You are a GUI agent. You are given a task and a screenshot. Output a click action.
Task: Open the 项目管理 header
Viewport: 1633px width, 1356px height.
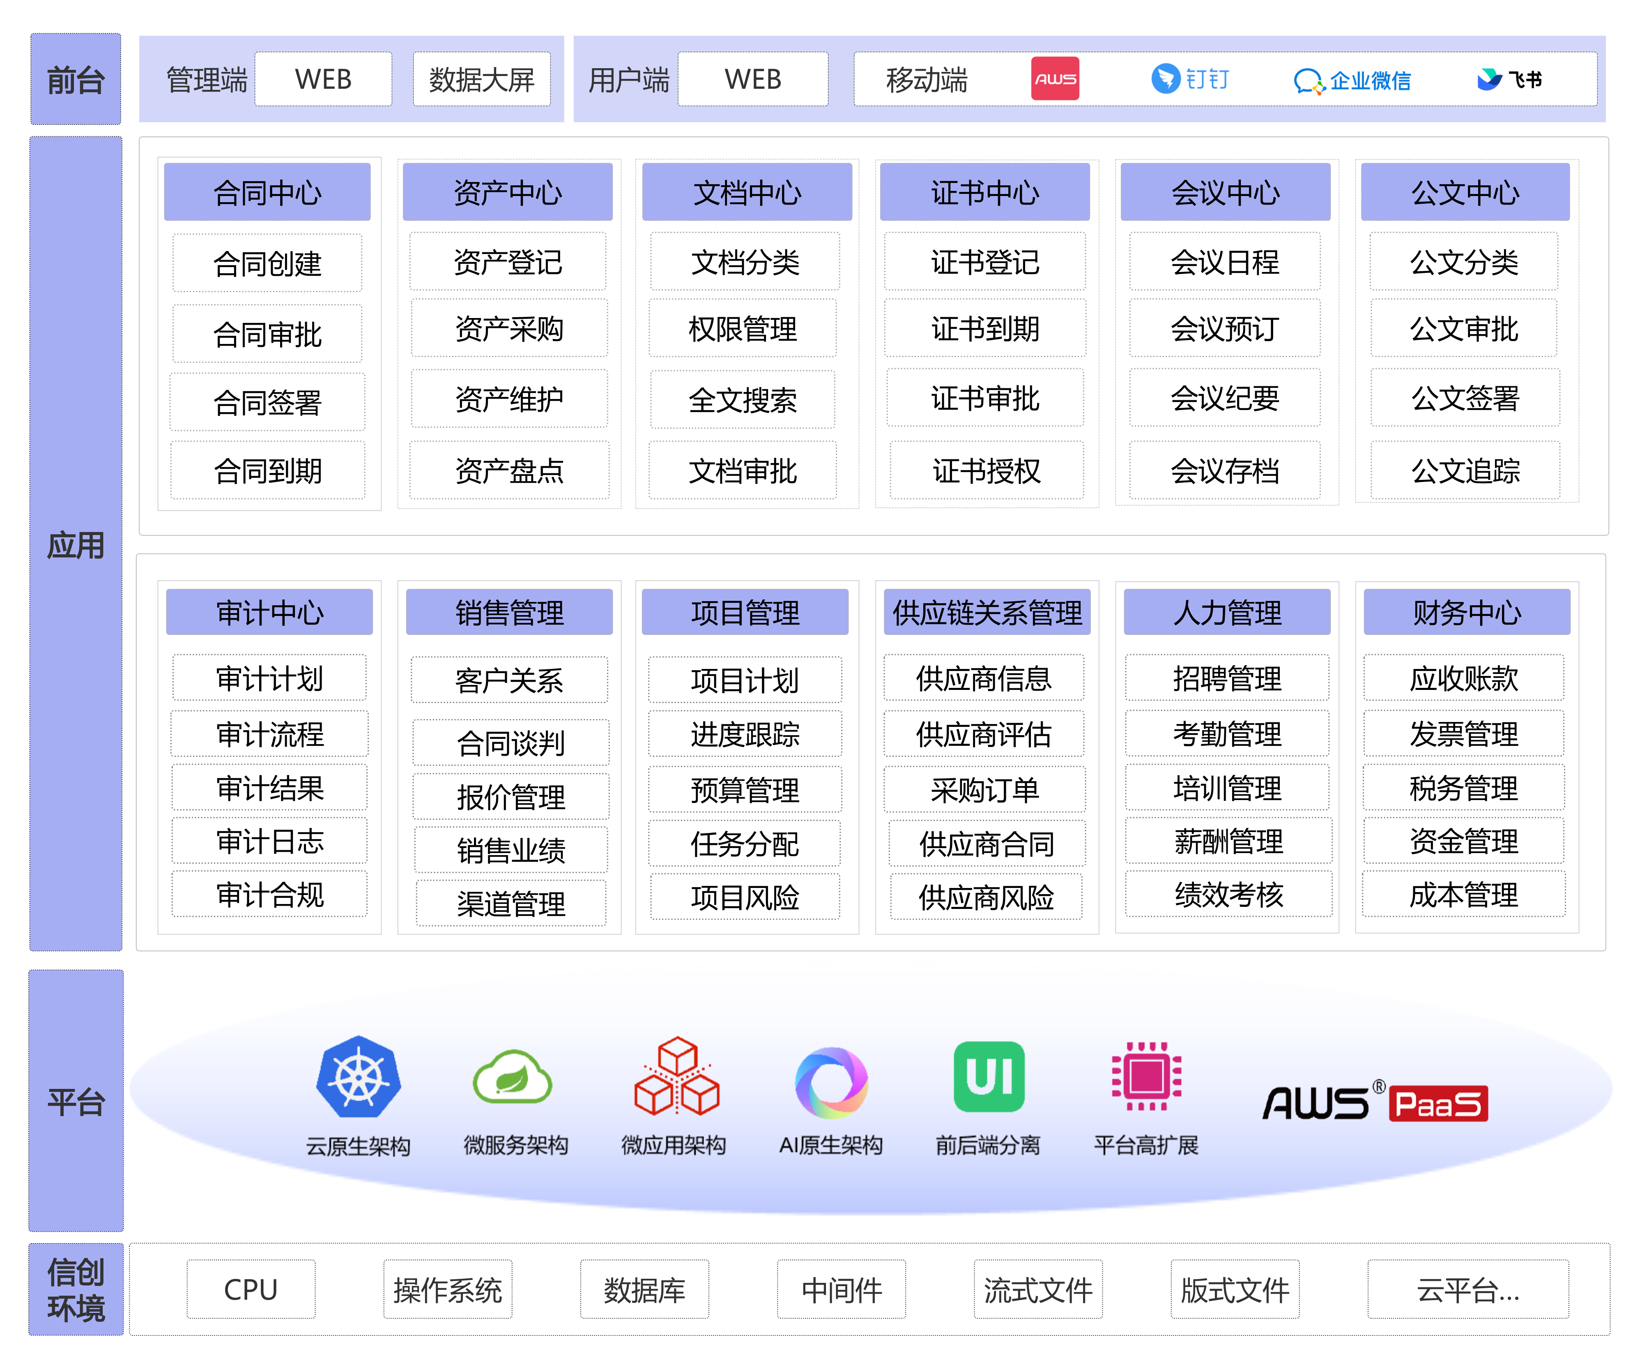click(x=745, y=612)
